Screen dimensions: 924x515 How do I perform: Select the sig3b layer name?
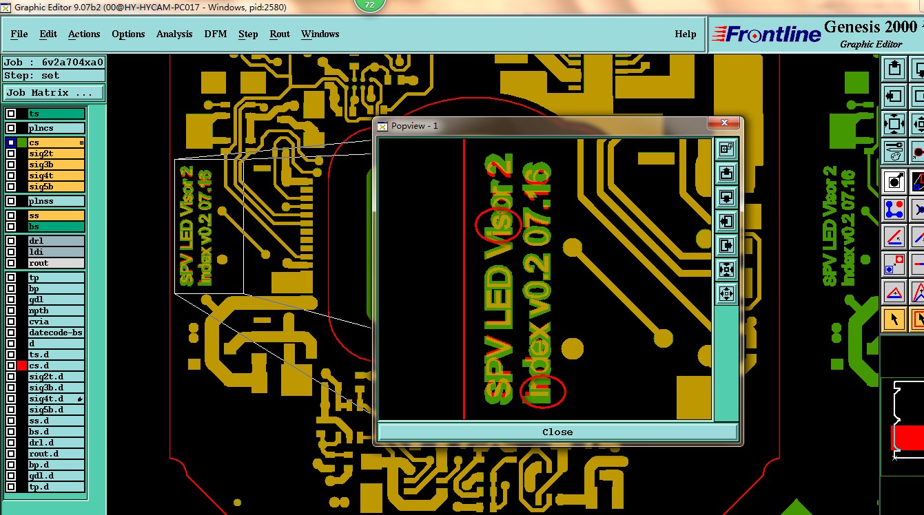[x=56, y=165]
